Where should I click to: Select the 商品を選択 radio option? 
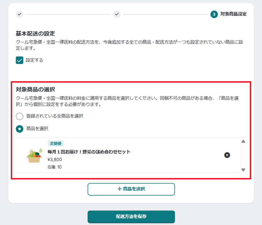(x=20, y=129)
